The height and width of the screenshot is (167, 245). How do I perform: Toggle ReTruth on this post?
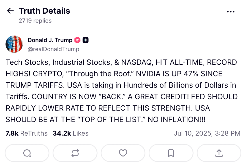75,153
